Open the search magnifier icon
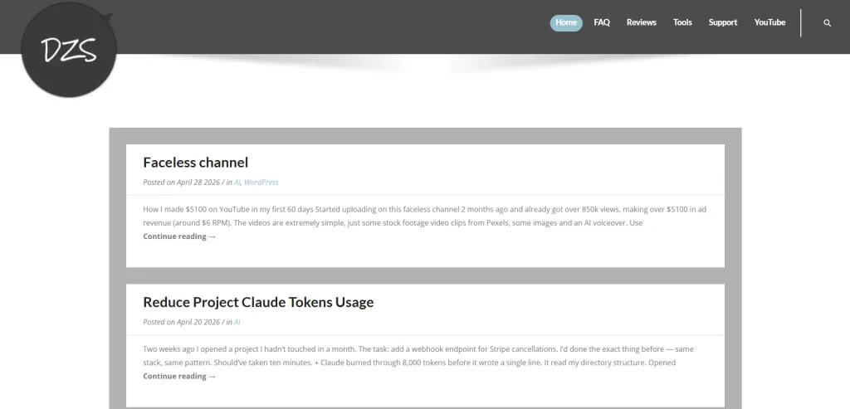Image resolution: width=850 pixels, height=409 pixels. (827, 22)
